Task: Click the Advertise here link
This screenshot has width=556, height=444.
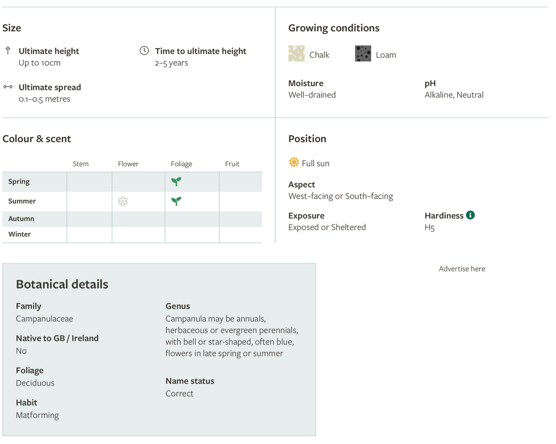Action: (462, 269)
